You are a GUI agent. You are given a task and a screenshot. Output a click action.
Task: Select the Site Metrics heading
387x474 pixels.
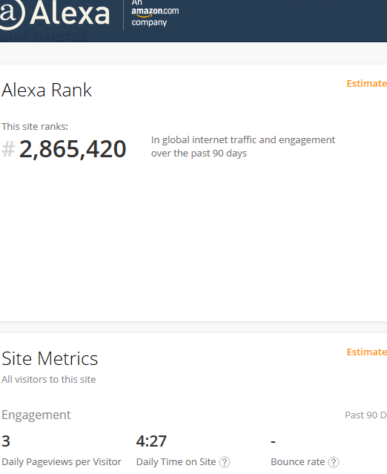pos(50,358)
